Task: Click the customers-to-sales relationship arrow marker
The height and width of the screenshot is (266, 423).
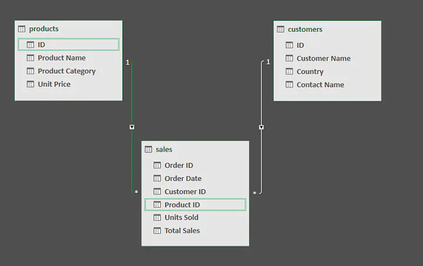Action: tap(261, 127)
